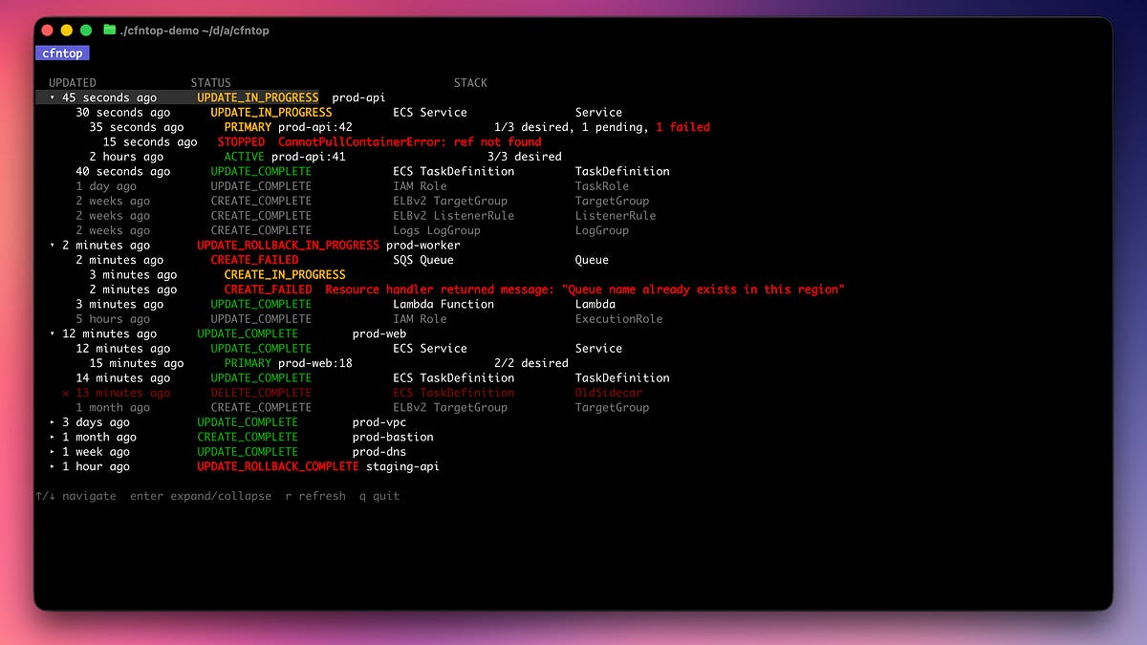The image size is (1147, 645).
Task: Click the red x icon beside 13 minutes ago
Action: pos(66,393)
